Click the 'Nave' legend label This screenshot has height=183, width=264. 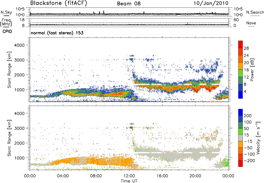coord(251,23)
